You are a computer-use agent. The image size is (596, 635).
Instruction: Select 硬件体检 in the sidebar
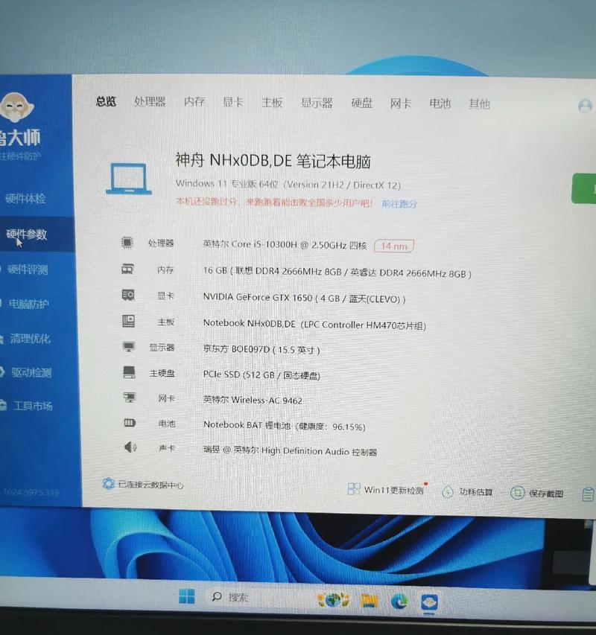coord(25,199)
